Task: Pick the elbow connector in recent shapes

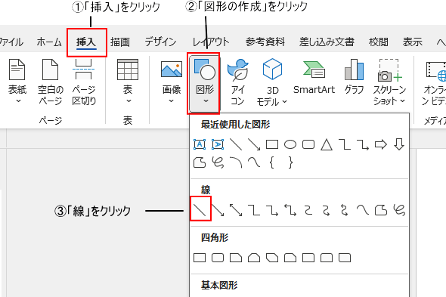Action: [x=345, y=144]
